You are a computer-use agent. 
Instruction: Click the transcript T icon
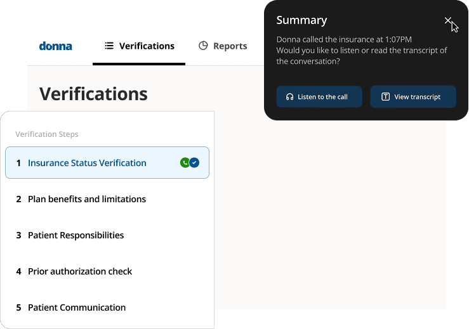click(x=385, y=96)
